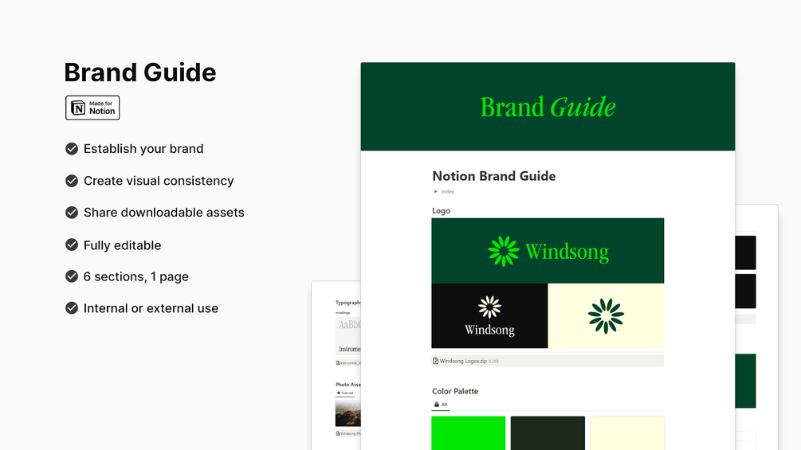
Task: Click the Brand Guide main heading
Action: click(140, 72)
